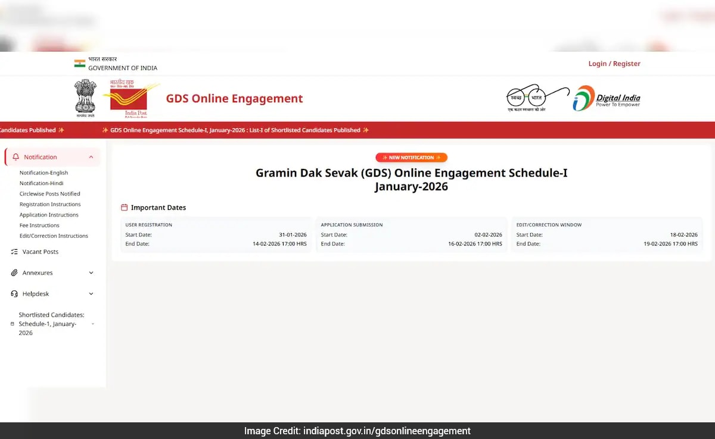Click the NEW NOTIFICATION badge
This screenshot has width=715, height=439.
(411, 157)
